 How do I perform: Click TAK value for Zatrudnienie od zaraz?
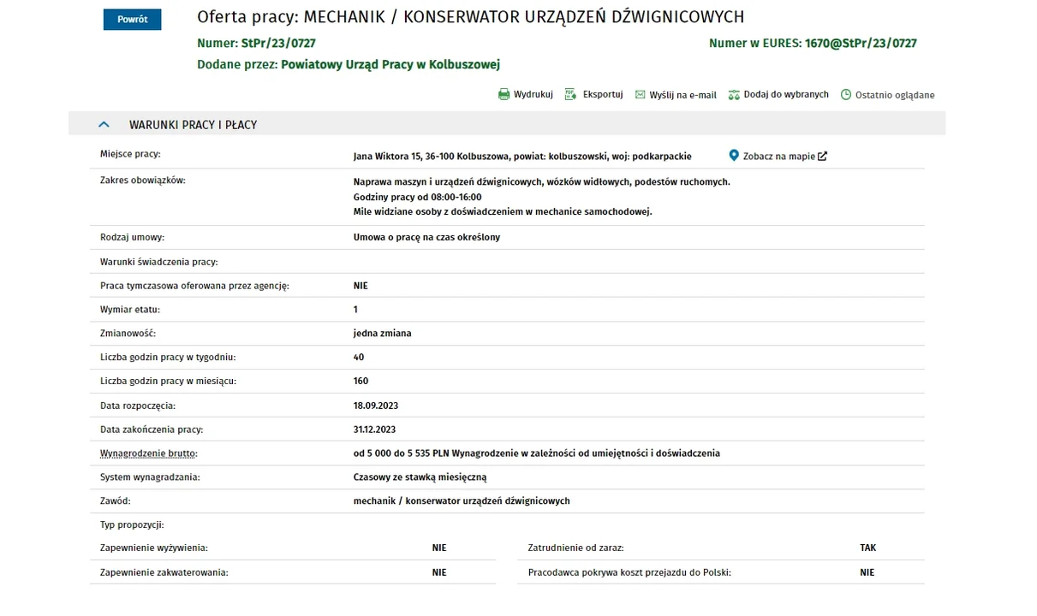click(868, 548)
